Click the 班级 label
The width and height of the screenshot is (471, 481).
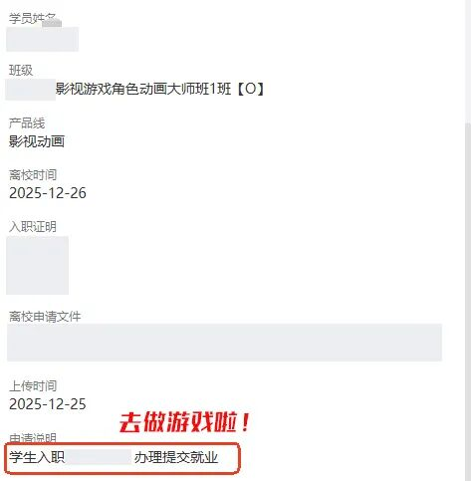click(x=21, y=71)
